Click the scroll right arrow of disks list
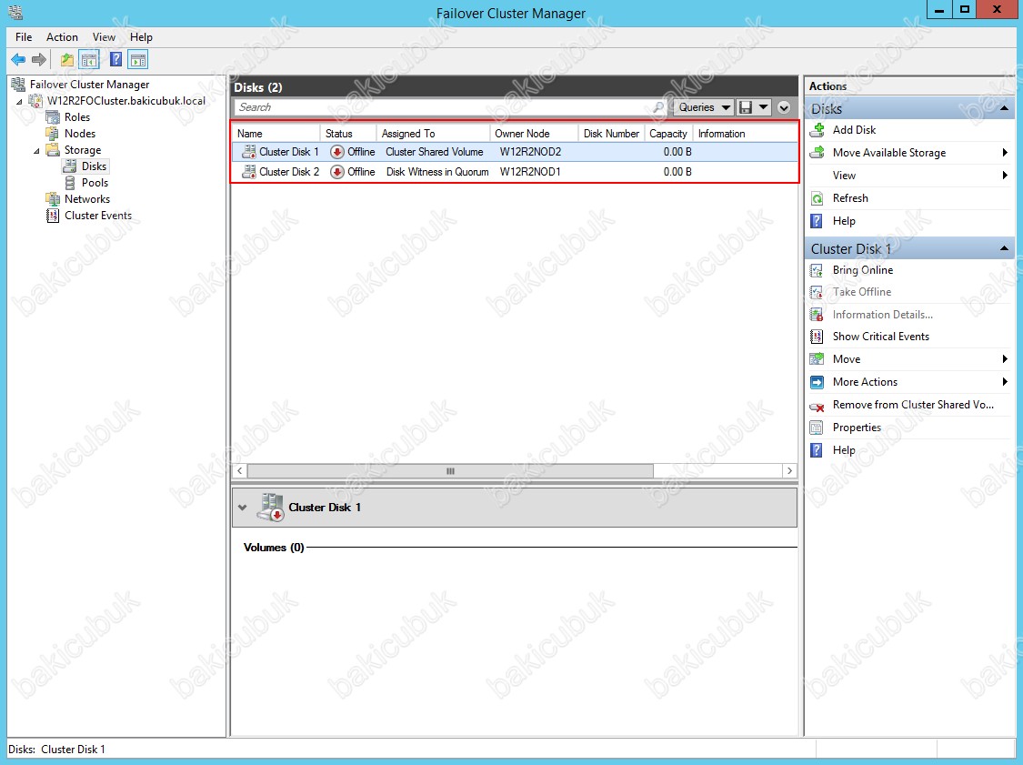Viewport: 1023px width, 765px height. 789,471
